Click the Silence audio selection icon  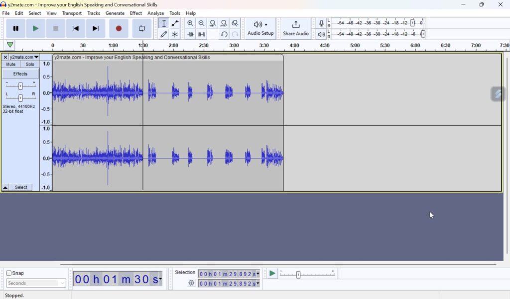[x=202, y=34]
